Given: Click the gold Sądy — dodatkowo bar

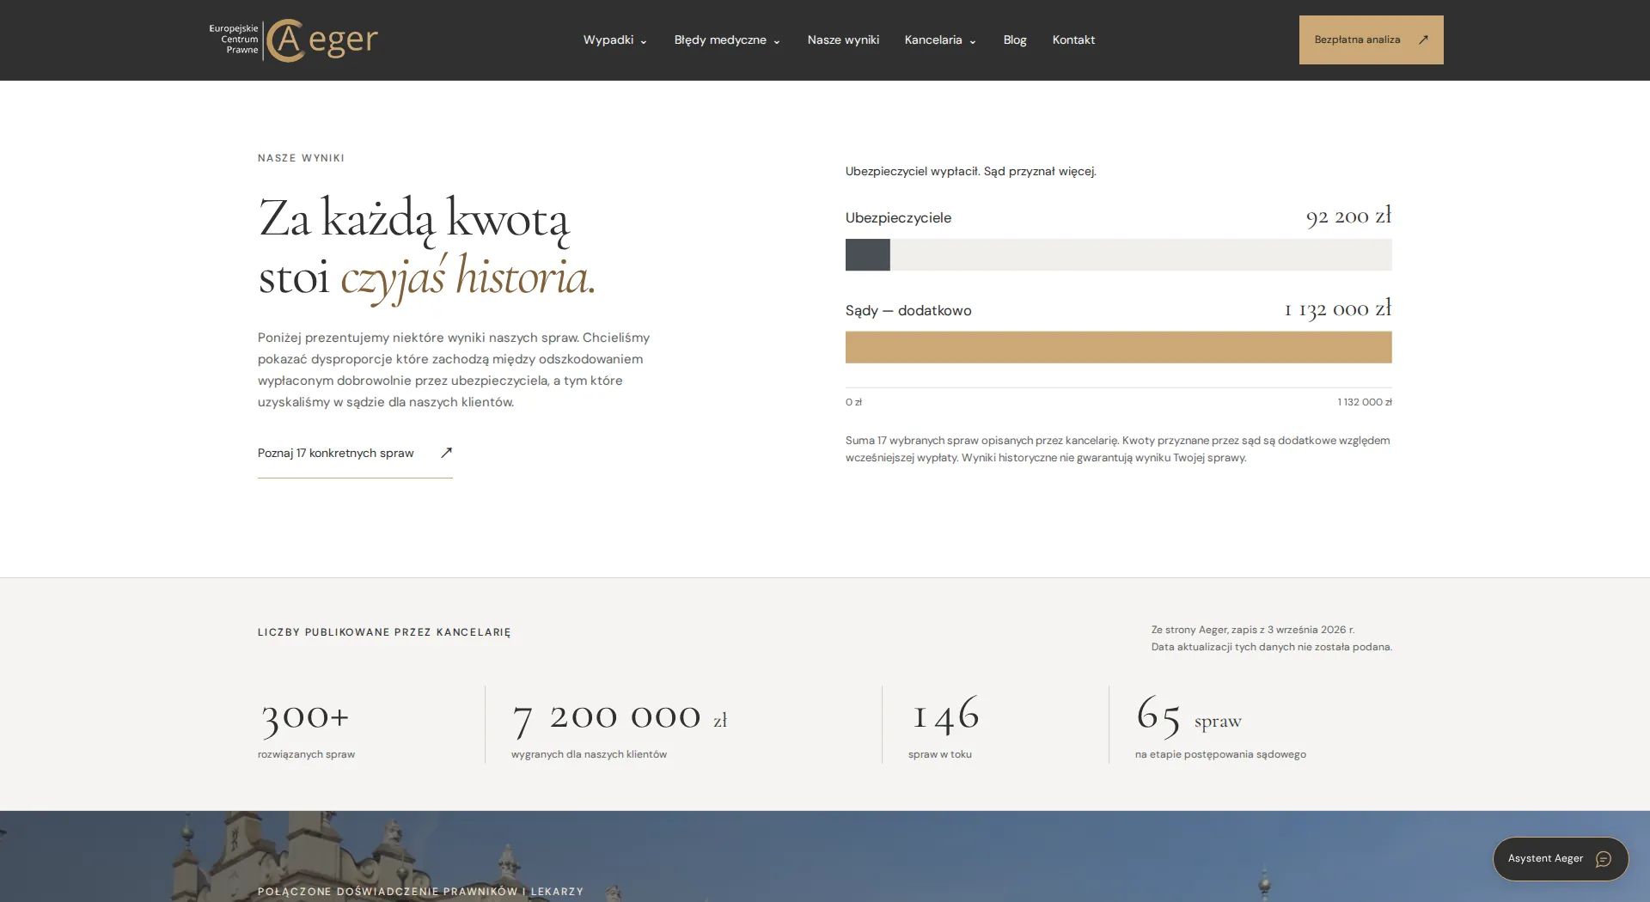Looking at the screenshot, I should (x=1118, y=347).
